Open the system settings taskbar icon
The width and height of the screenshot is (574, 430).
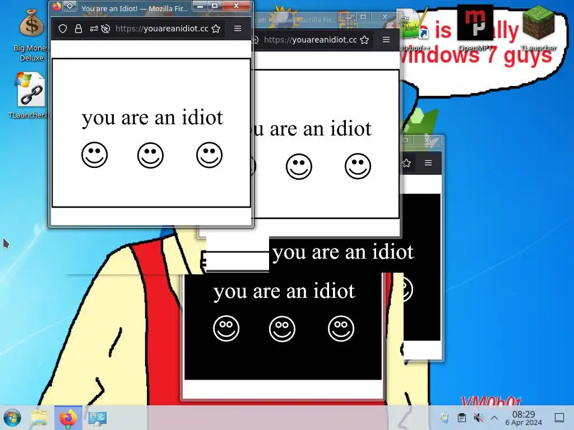tap(98, 418)
